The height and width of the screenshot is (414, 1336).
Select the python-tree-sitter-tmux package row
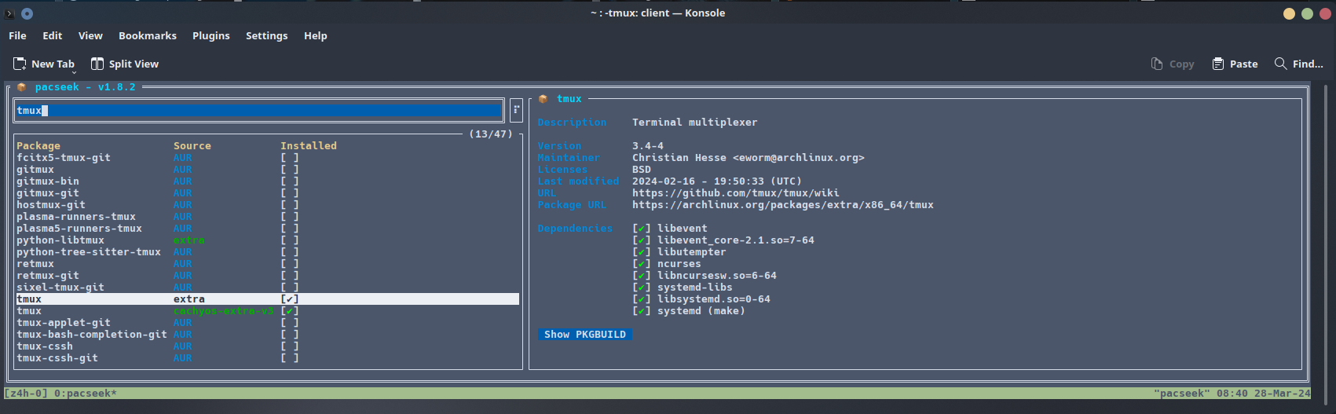click(268, 252)
